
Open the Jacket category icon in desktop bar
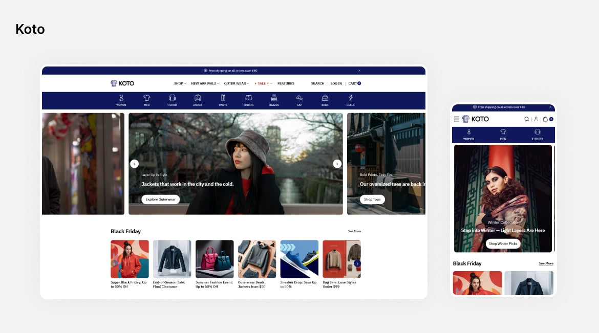(x=198, y=98)
